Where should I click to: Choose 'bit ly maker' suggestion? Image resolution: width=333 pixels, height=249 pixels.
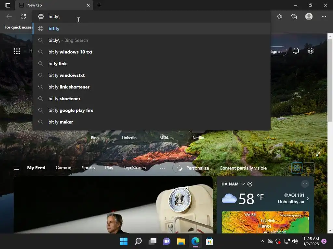pos(152,122)
